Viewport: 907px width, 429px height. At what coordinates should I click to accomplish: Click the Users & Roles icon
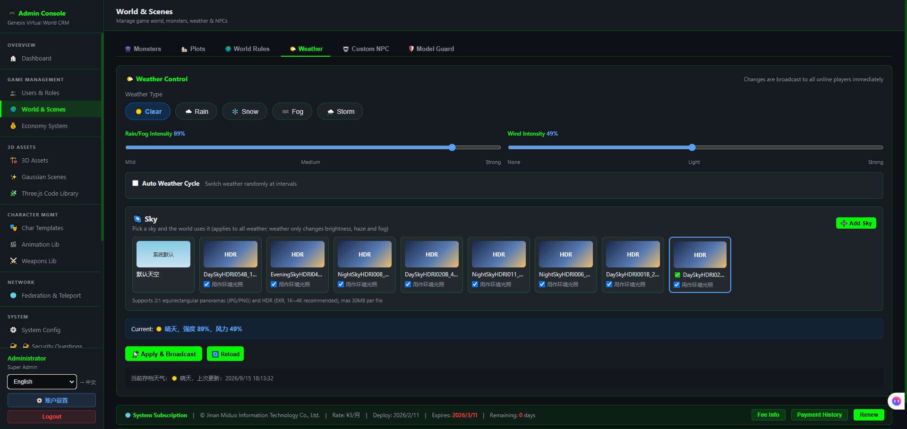point(13,93)
